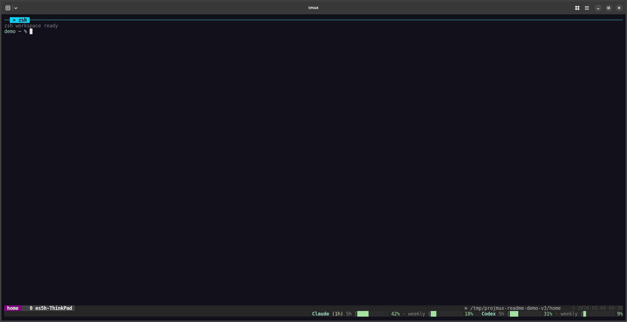Place cursor at the terminal prompt block
This screenshot has height=322, width=627.
click(31, 31)
